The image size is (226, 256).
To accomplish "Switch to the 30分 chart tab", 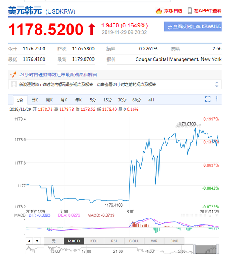I will pos(122,100).
